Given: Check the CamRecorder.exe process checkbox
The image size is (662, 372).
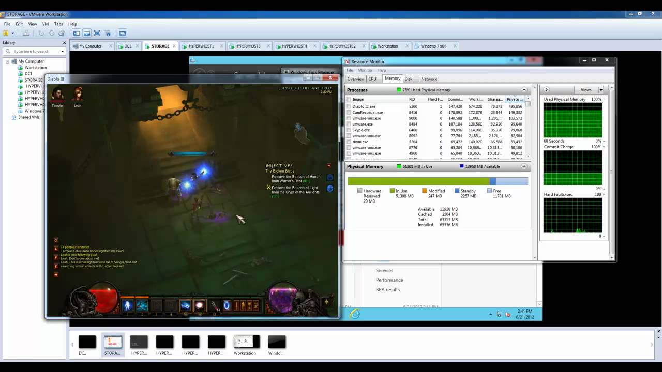Looking at the screenshot, I should click(349, 112).
